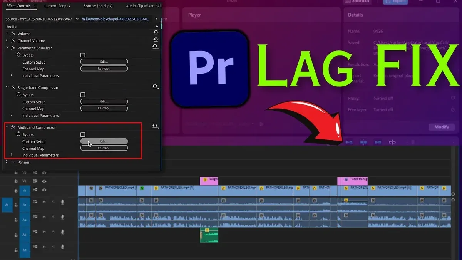Select the green audio clip on A3
Screen dimensions: 462x260
tap(209, 235)
